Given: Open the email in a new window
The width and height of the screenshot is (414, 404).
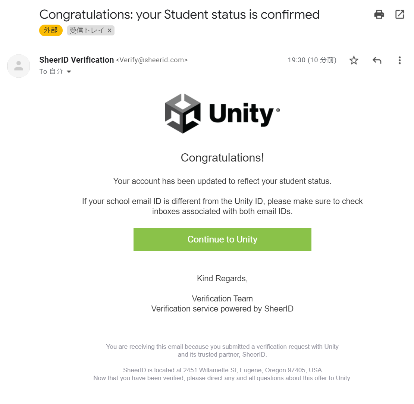Looking at the screenshot, I should pyautogui.click(x=399, y=14).
